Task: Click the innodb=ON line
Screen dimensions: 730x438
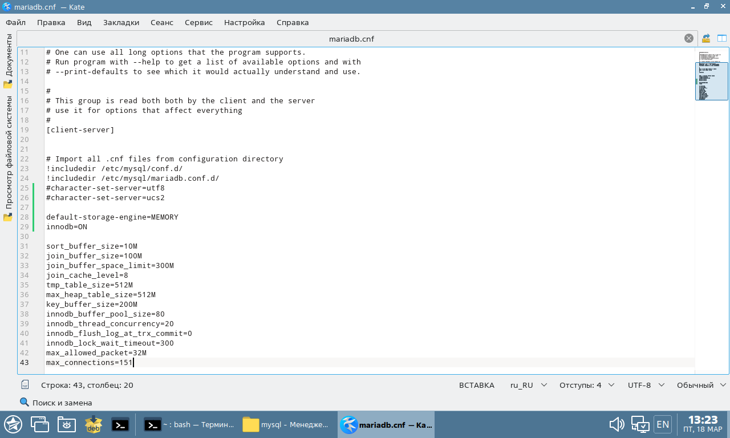Action: 67,227
